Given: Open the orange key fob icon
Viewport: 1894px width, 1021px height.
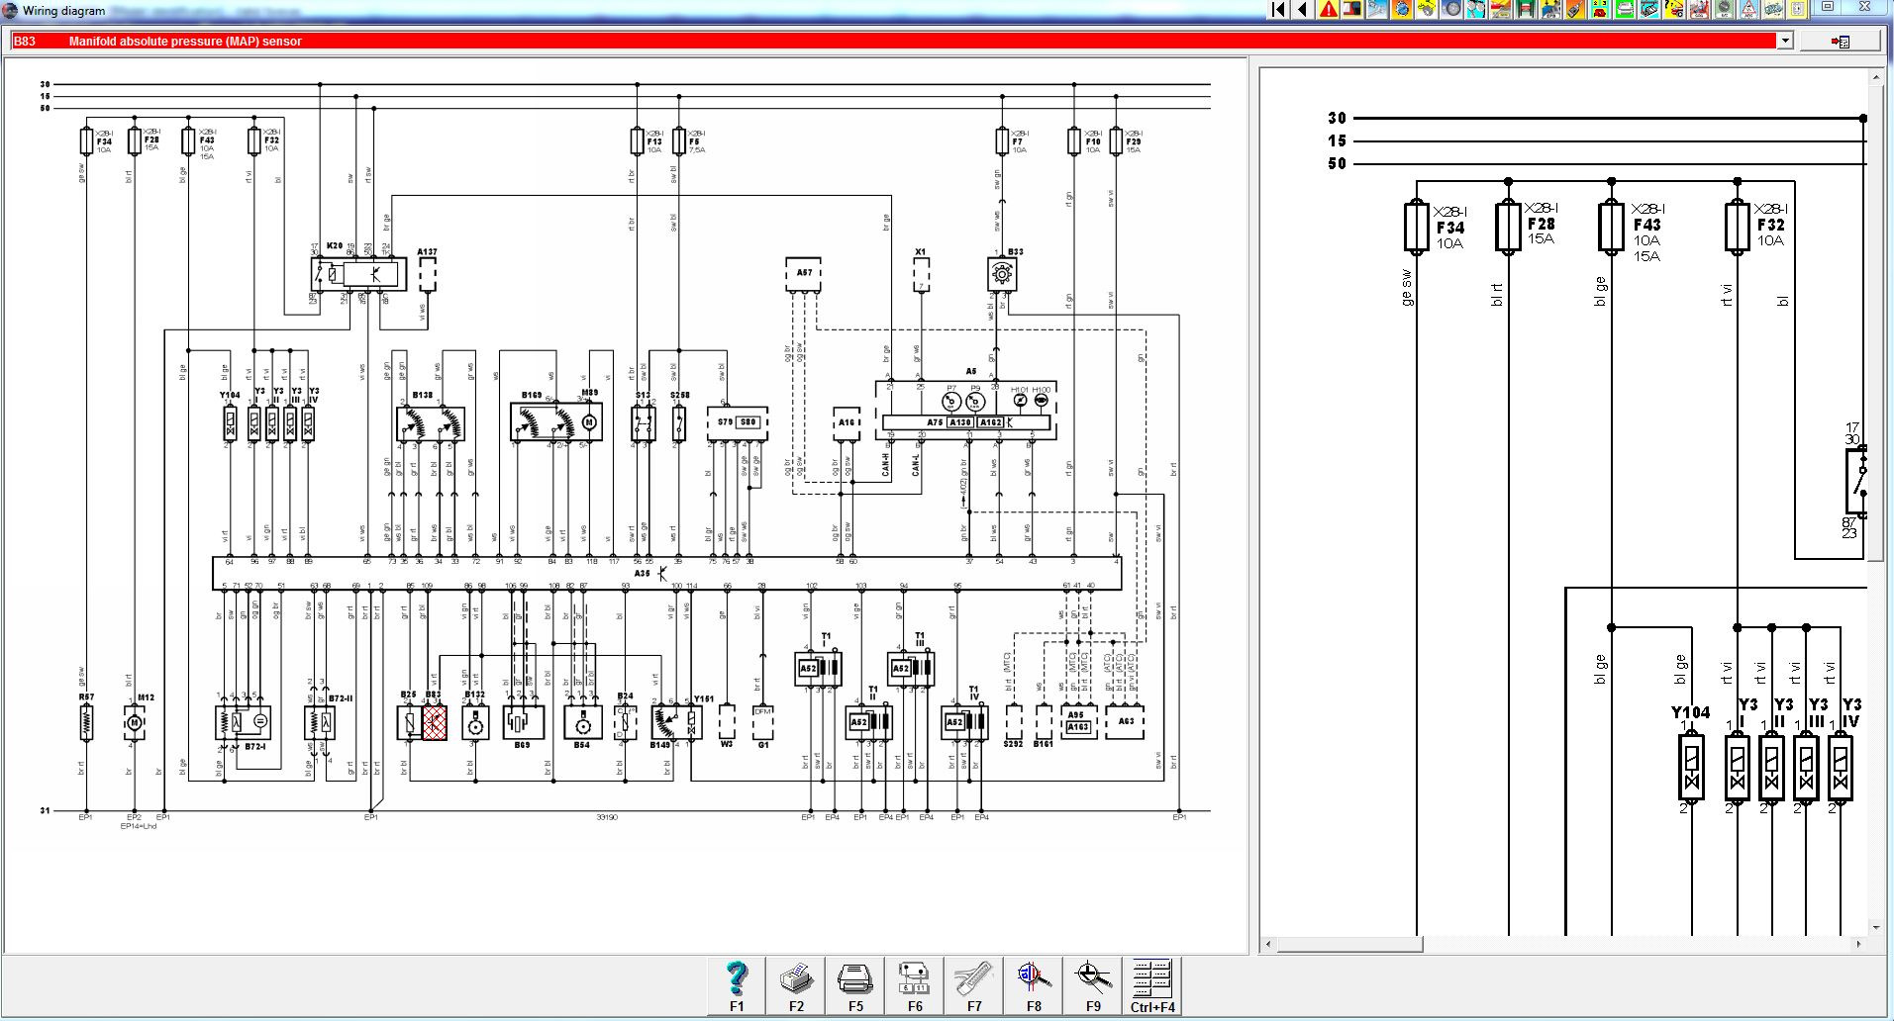Looking at the screenshot, I should (1575, 9).
